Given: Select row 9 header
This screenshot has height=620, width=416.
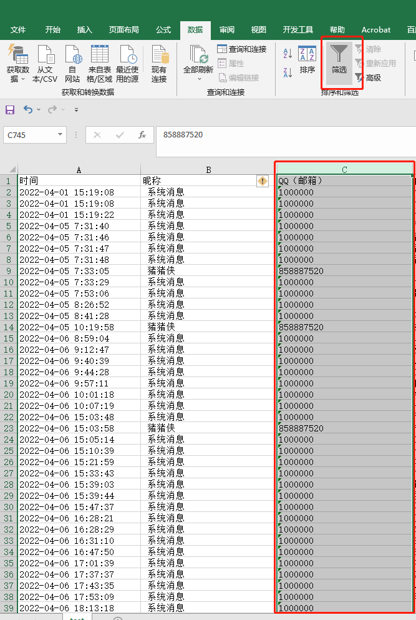Looking at the screenshot, I should 9,271.
